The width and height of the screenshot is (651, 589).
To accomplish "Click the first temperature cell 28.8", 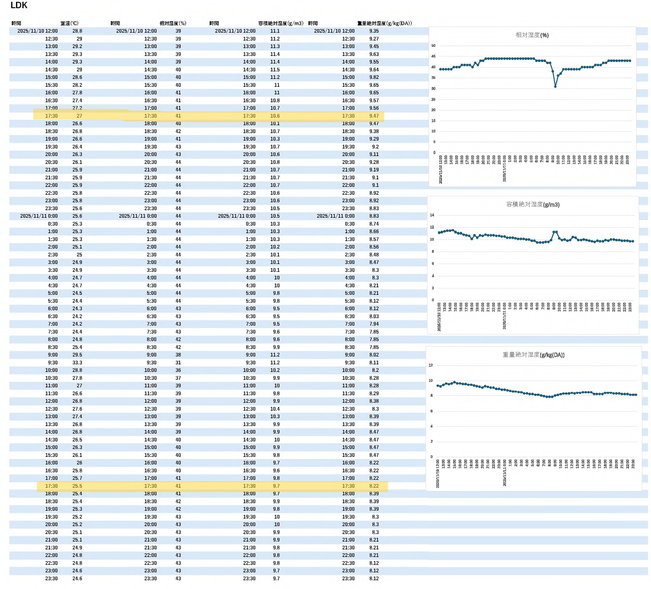I will [77, 31].
